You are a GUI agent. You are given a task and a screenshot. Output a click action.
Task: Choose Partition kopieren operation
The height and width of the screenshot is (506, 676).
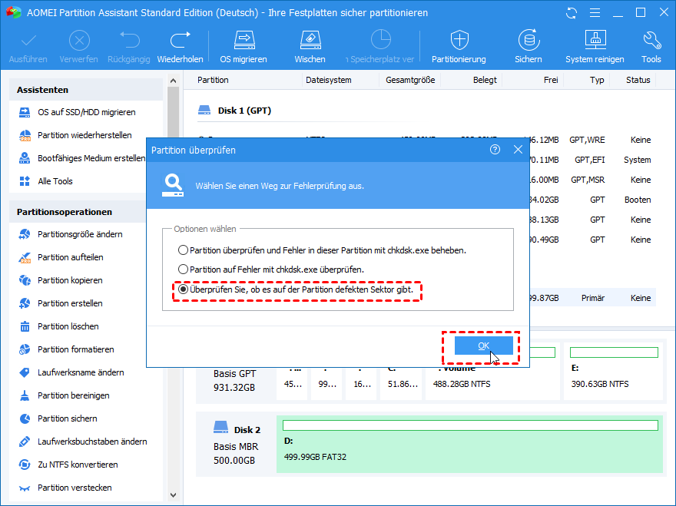(61, 280)
